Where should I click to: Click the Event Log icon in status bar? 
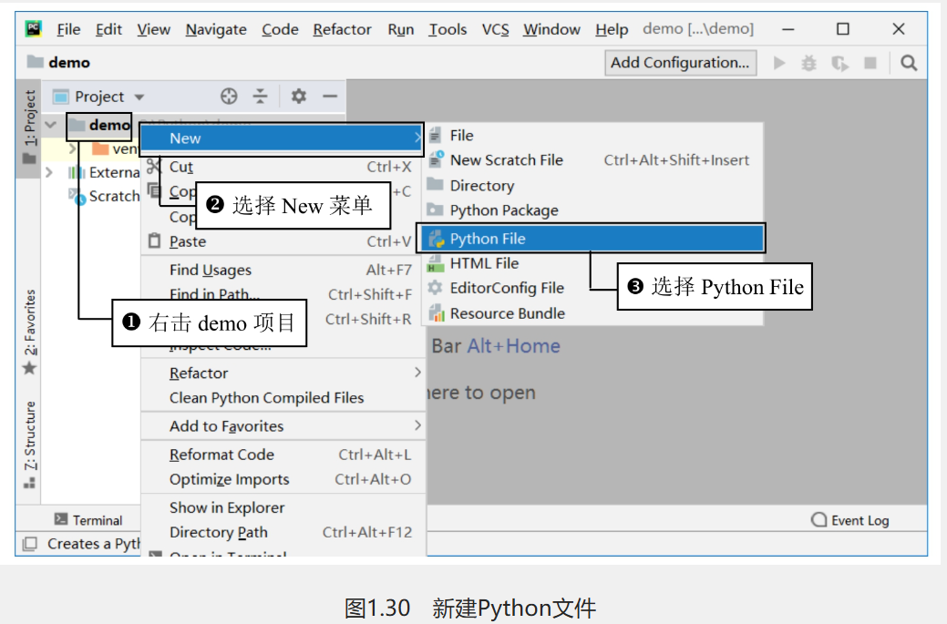[x=819, y=519]
